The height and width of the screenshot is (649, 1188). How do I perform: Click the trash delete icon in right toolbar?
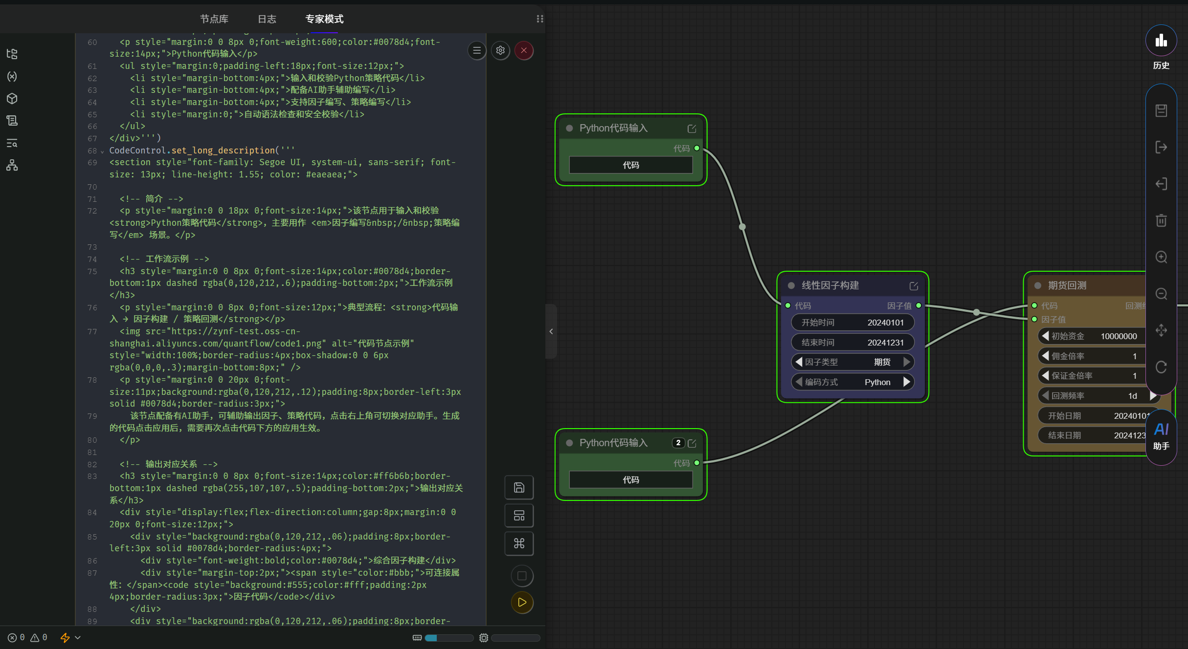[x=1161, y=220]
